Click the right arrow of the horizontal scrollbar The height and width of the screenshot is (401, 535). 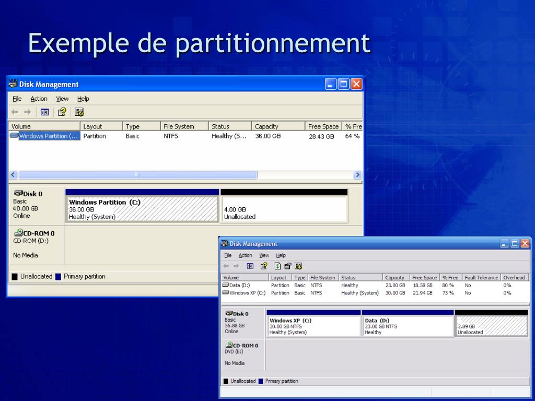[x=357, y=175]
